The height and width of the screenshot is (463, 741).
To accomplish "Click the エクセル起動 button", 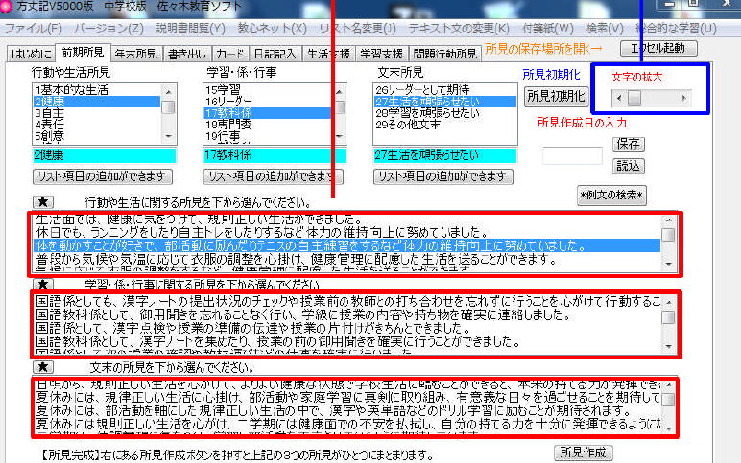I will [x=658, y=48].
